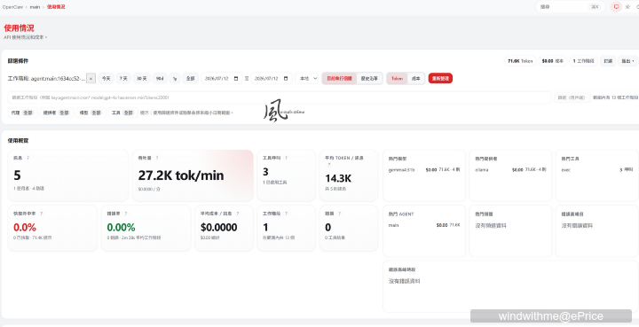This screenshot has width=639, height=327.
Task: Focus the session filter query field
Action: pos(280,97)
